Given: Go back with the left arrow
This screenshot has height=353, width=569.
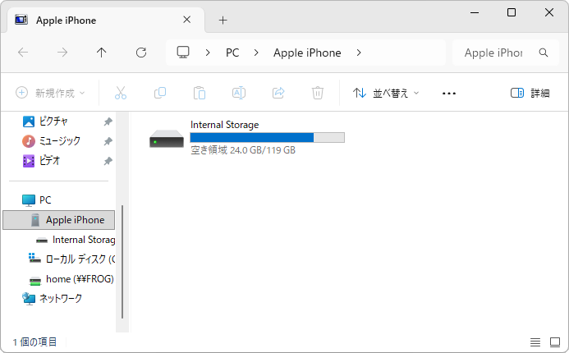Looking at the screenshot, I should click(23, 53).
